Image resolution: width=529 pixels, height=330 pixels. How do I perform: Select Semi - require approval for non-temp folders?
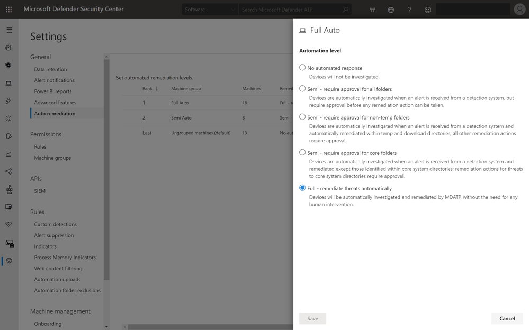(302, 117)
